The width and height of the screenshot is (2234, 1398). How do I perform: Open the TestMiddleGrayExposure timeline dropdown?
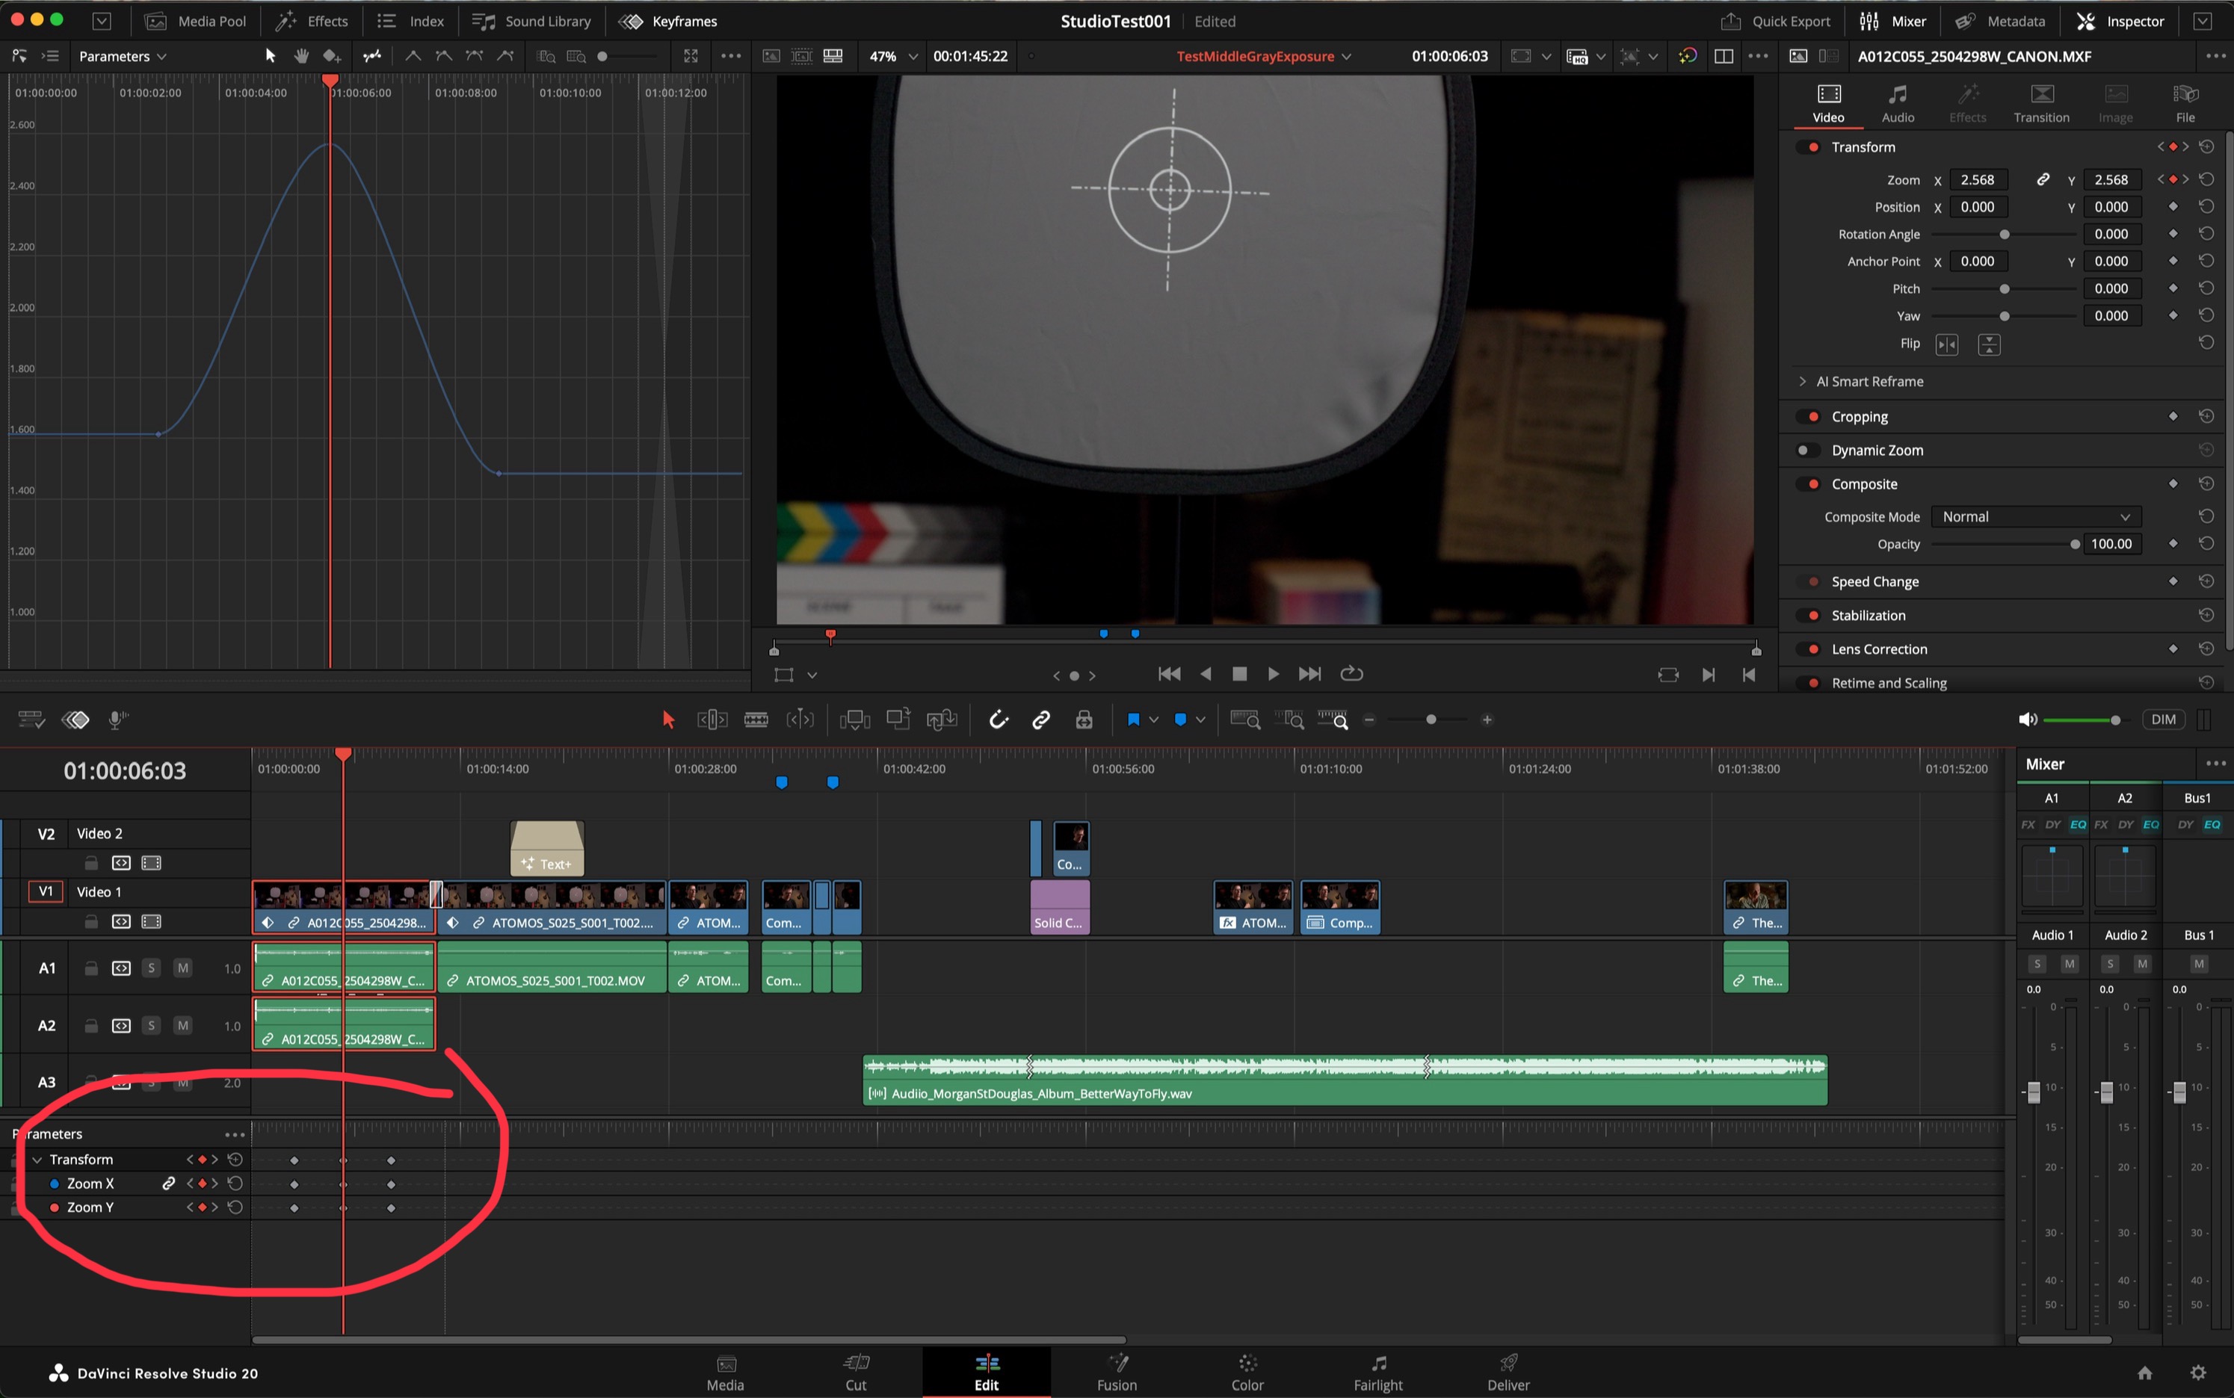coord(1263,56)
